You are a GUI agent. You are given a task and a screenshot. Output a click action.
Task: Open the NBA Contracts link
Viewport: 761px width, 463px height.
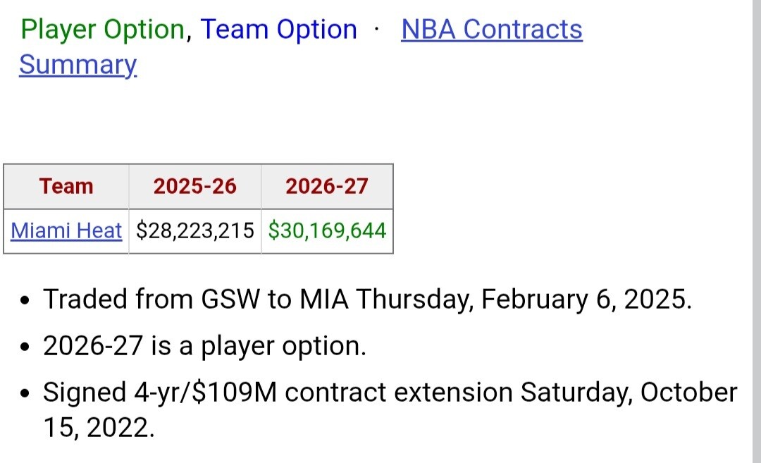491,29
